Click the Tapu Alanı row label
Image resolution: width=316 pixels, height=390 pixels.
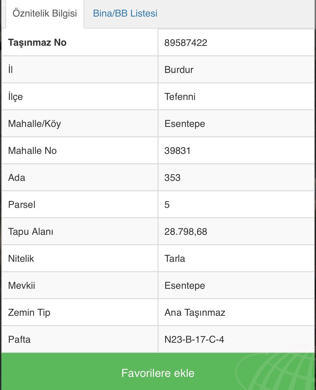tap(31, 232)
